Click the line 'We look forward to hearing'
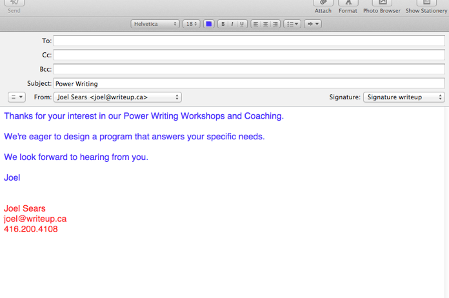The image size is (449, 298). coord(76,157)
